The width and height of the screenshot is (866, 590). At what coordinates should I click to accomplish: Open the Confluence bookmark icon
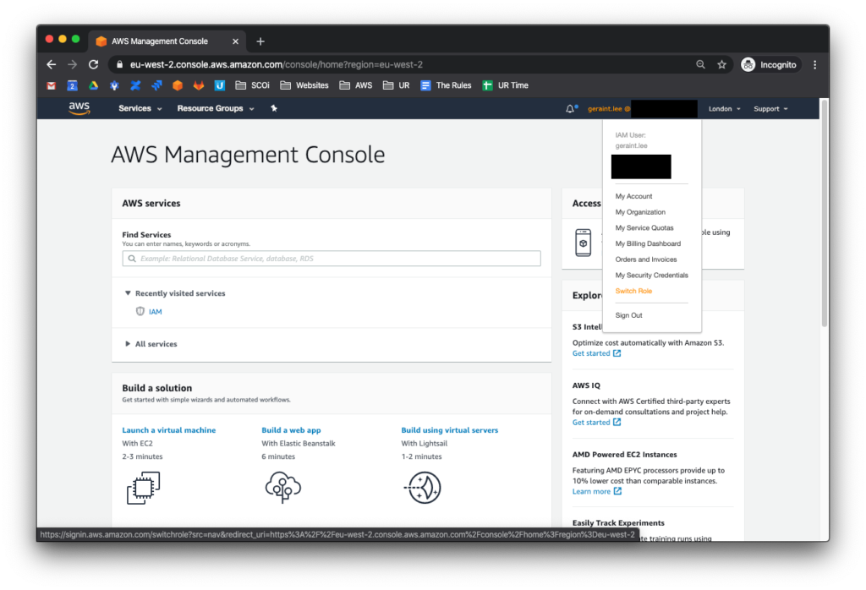coord(135,85)
